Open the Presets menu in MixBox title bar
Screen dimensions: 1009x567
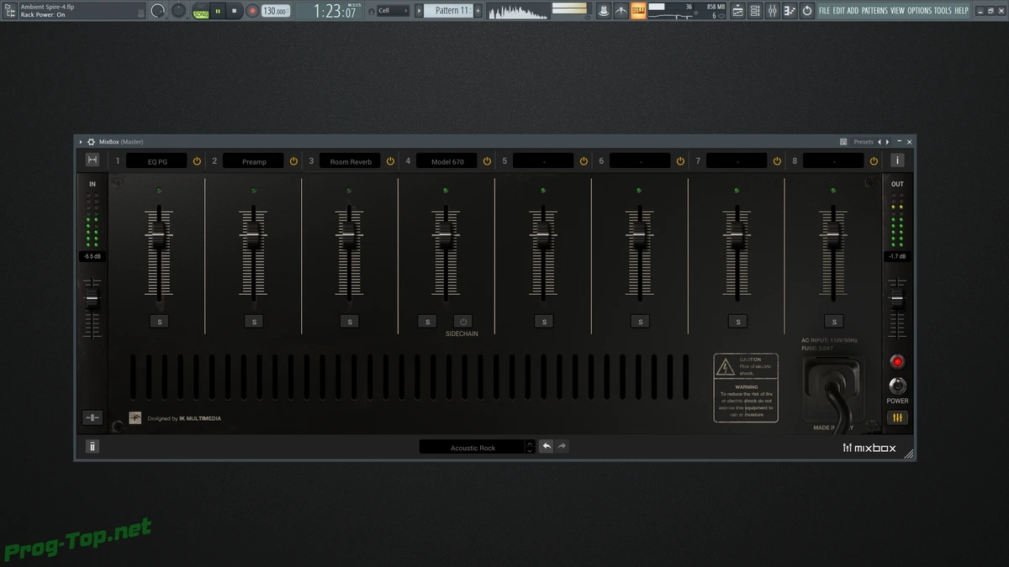click(864, 142)
